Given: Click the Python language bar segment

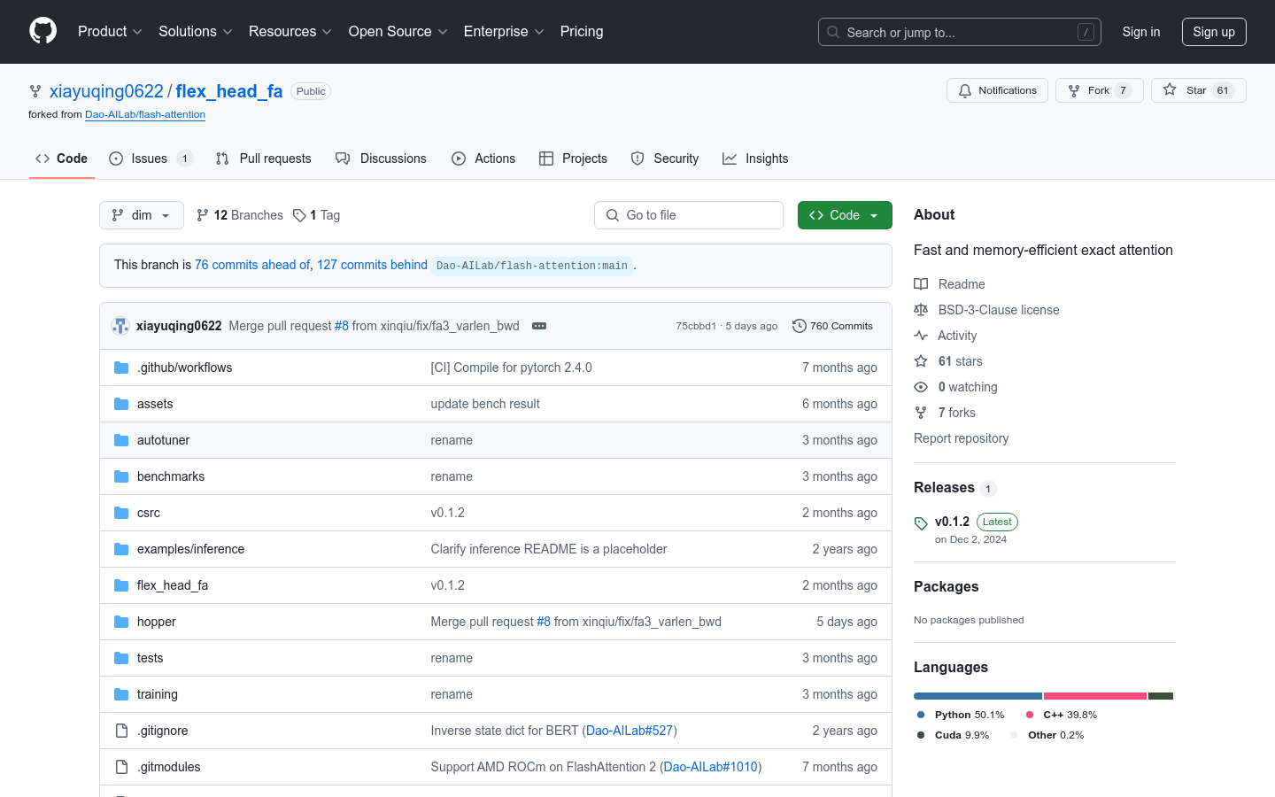Looking at the screenshot, I should coord(977,696).
